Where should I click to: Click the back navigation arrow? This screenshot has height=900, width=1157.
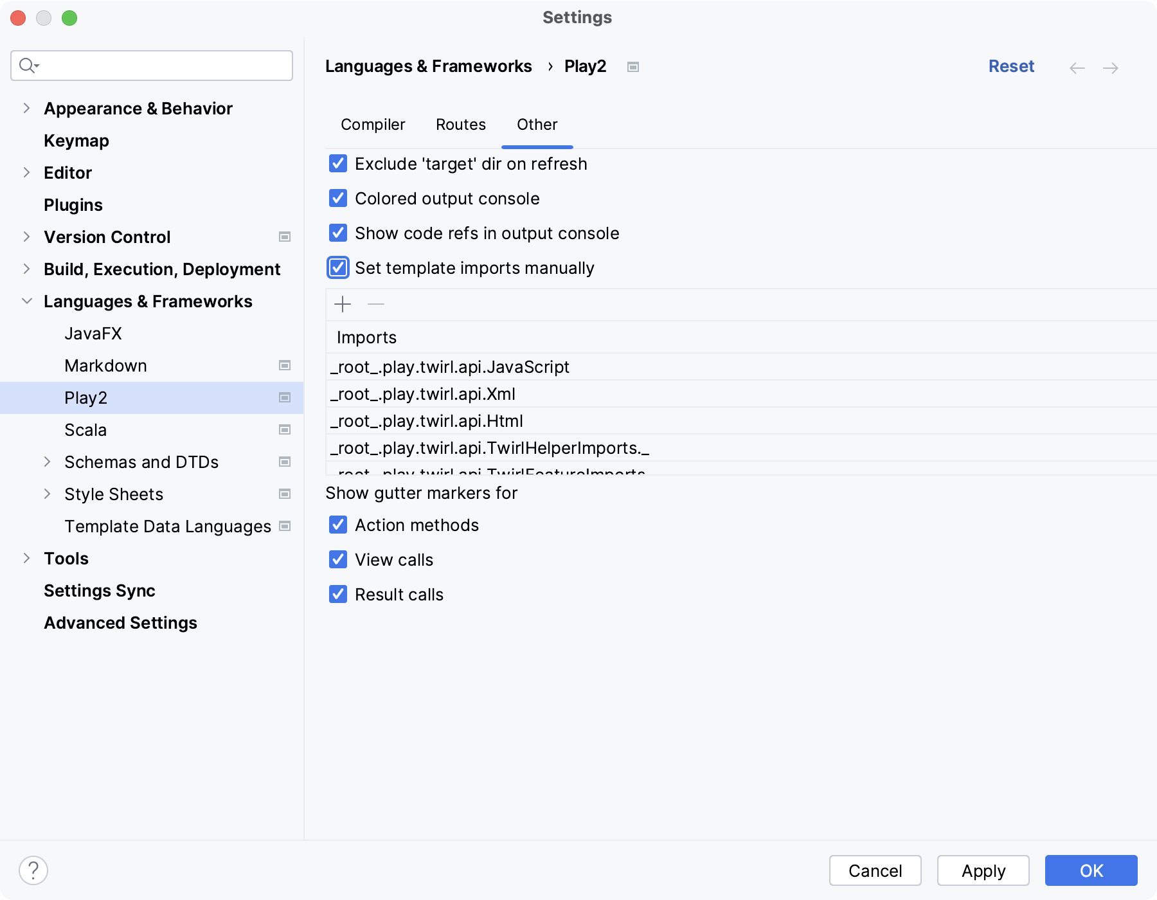(x=1077, y=67)
